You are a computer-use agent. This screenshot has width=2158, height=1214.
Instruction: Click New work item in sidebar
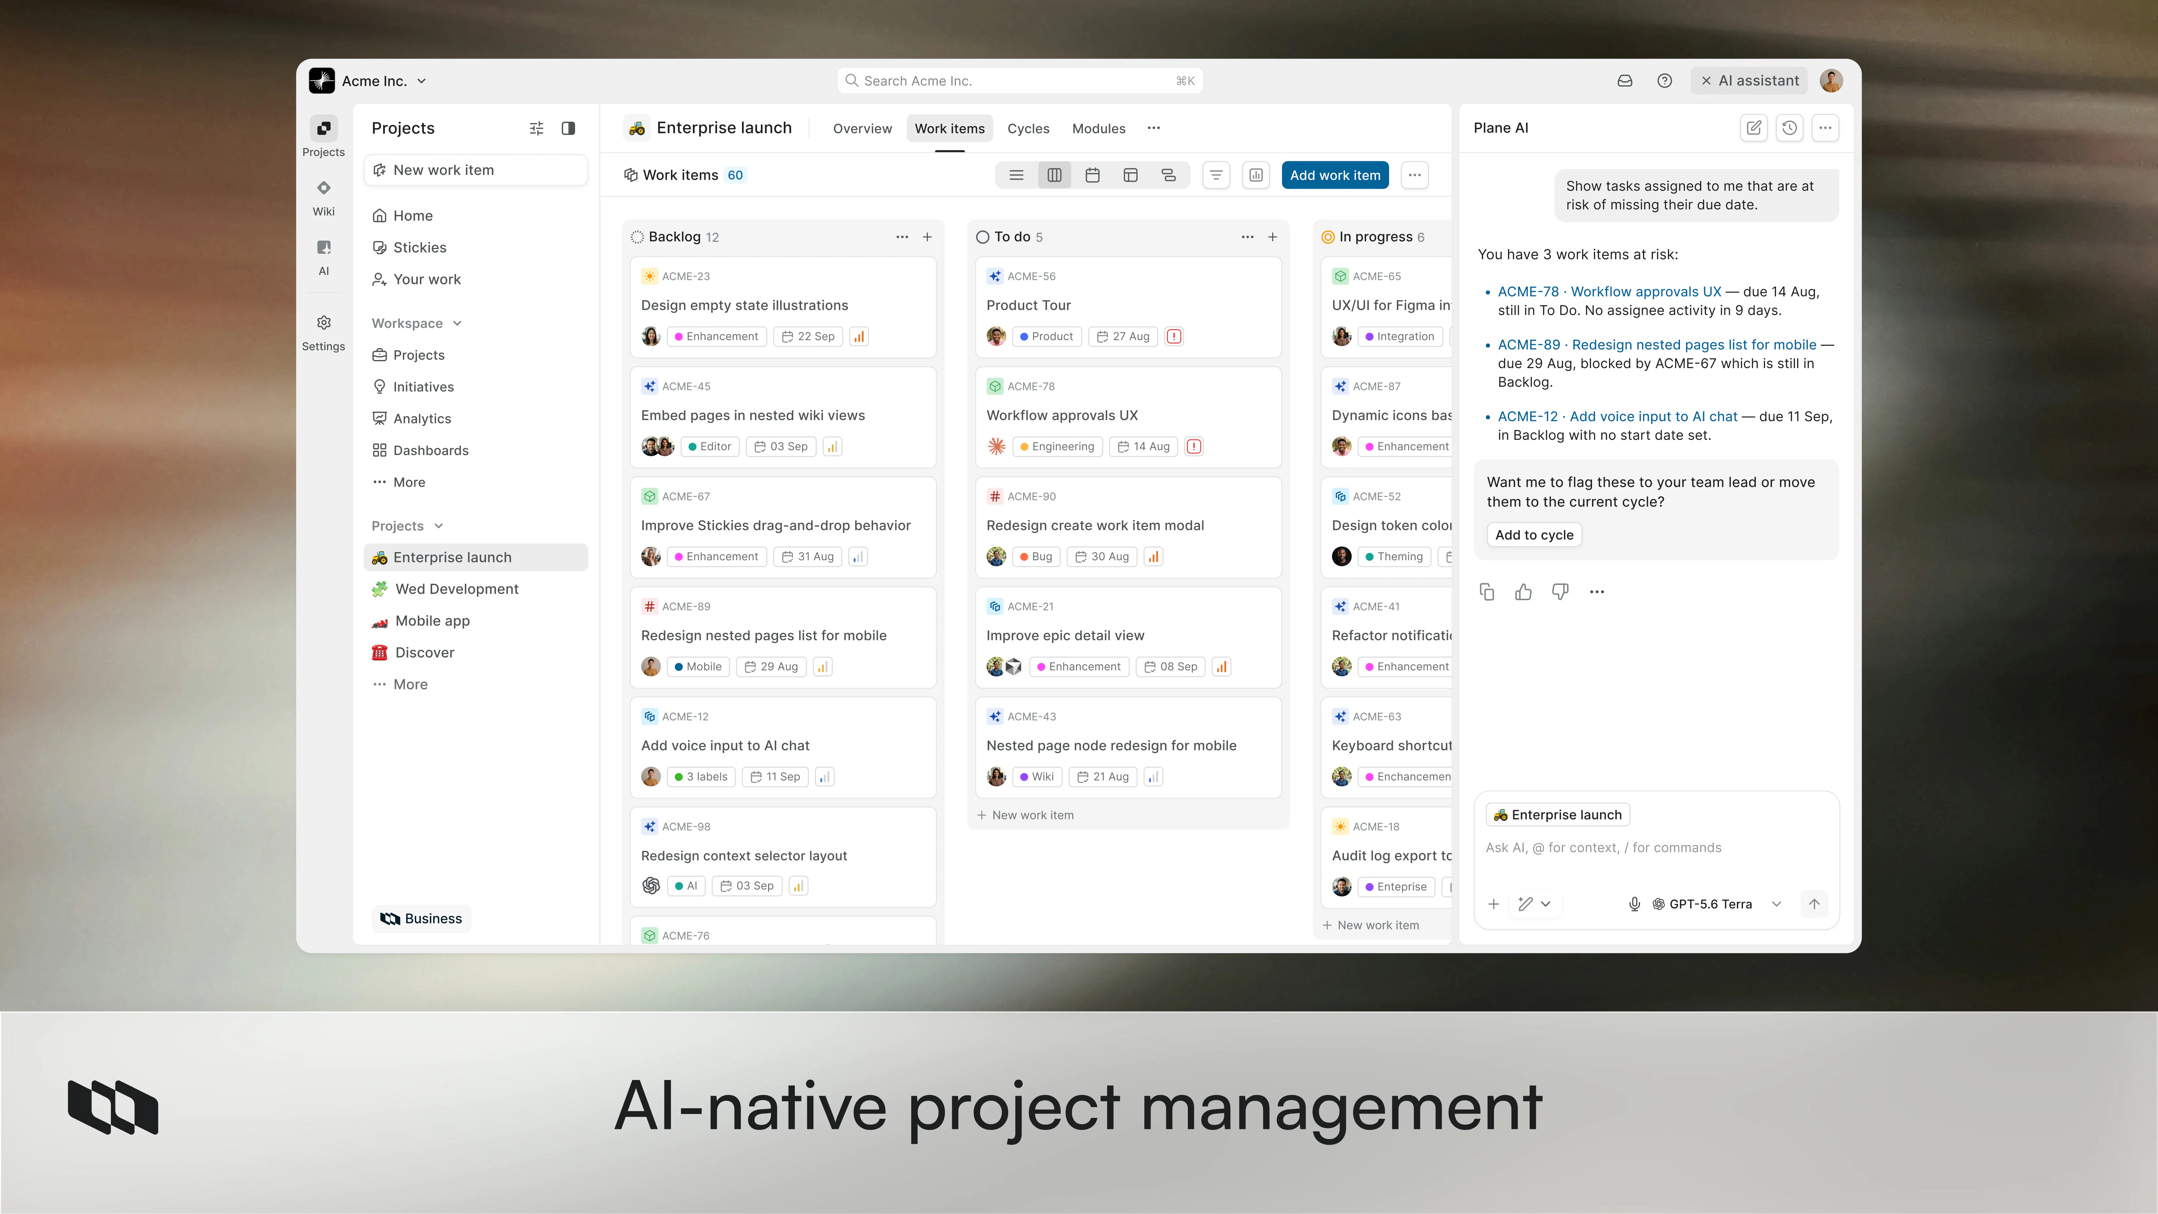point(476,170)
